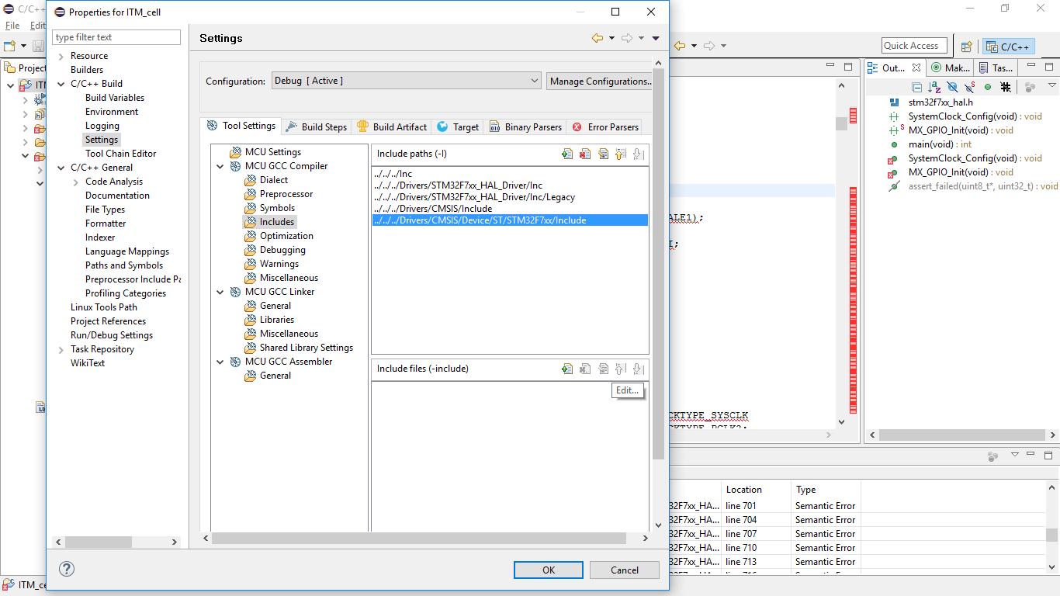The height and width of the screenshot is (596, 1060).
Task: Switch to the Build Steps tab
Action: 317,126
